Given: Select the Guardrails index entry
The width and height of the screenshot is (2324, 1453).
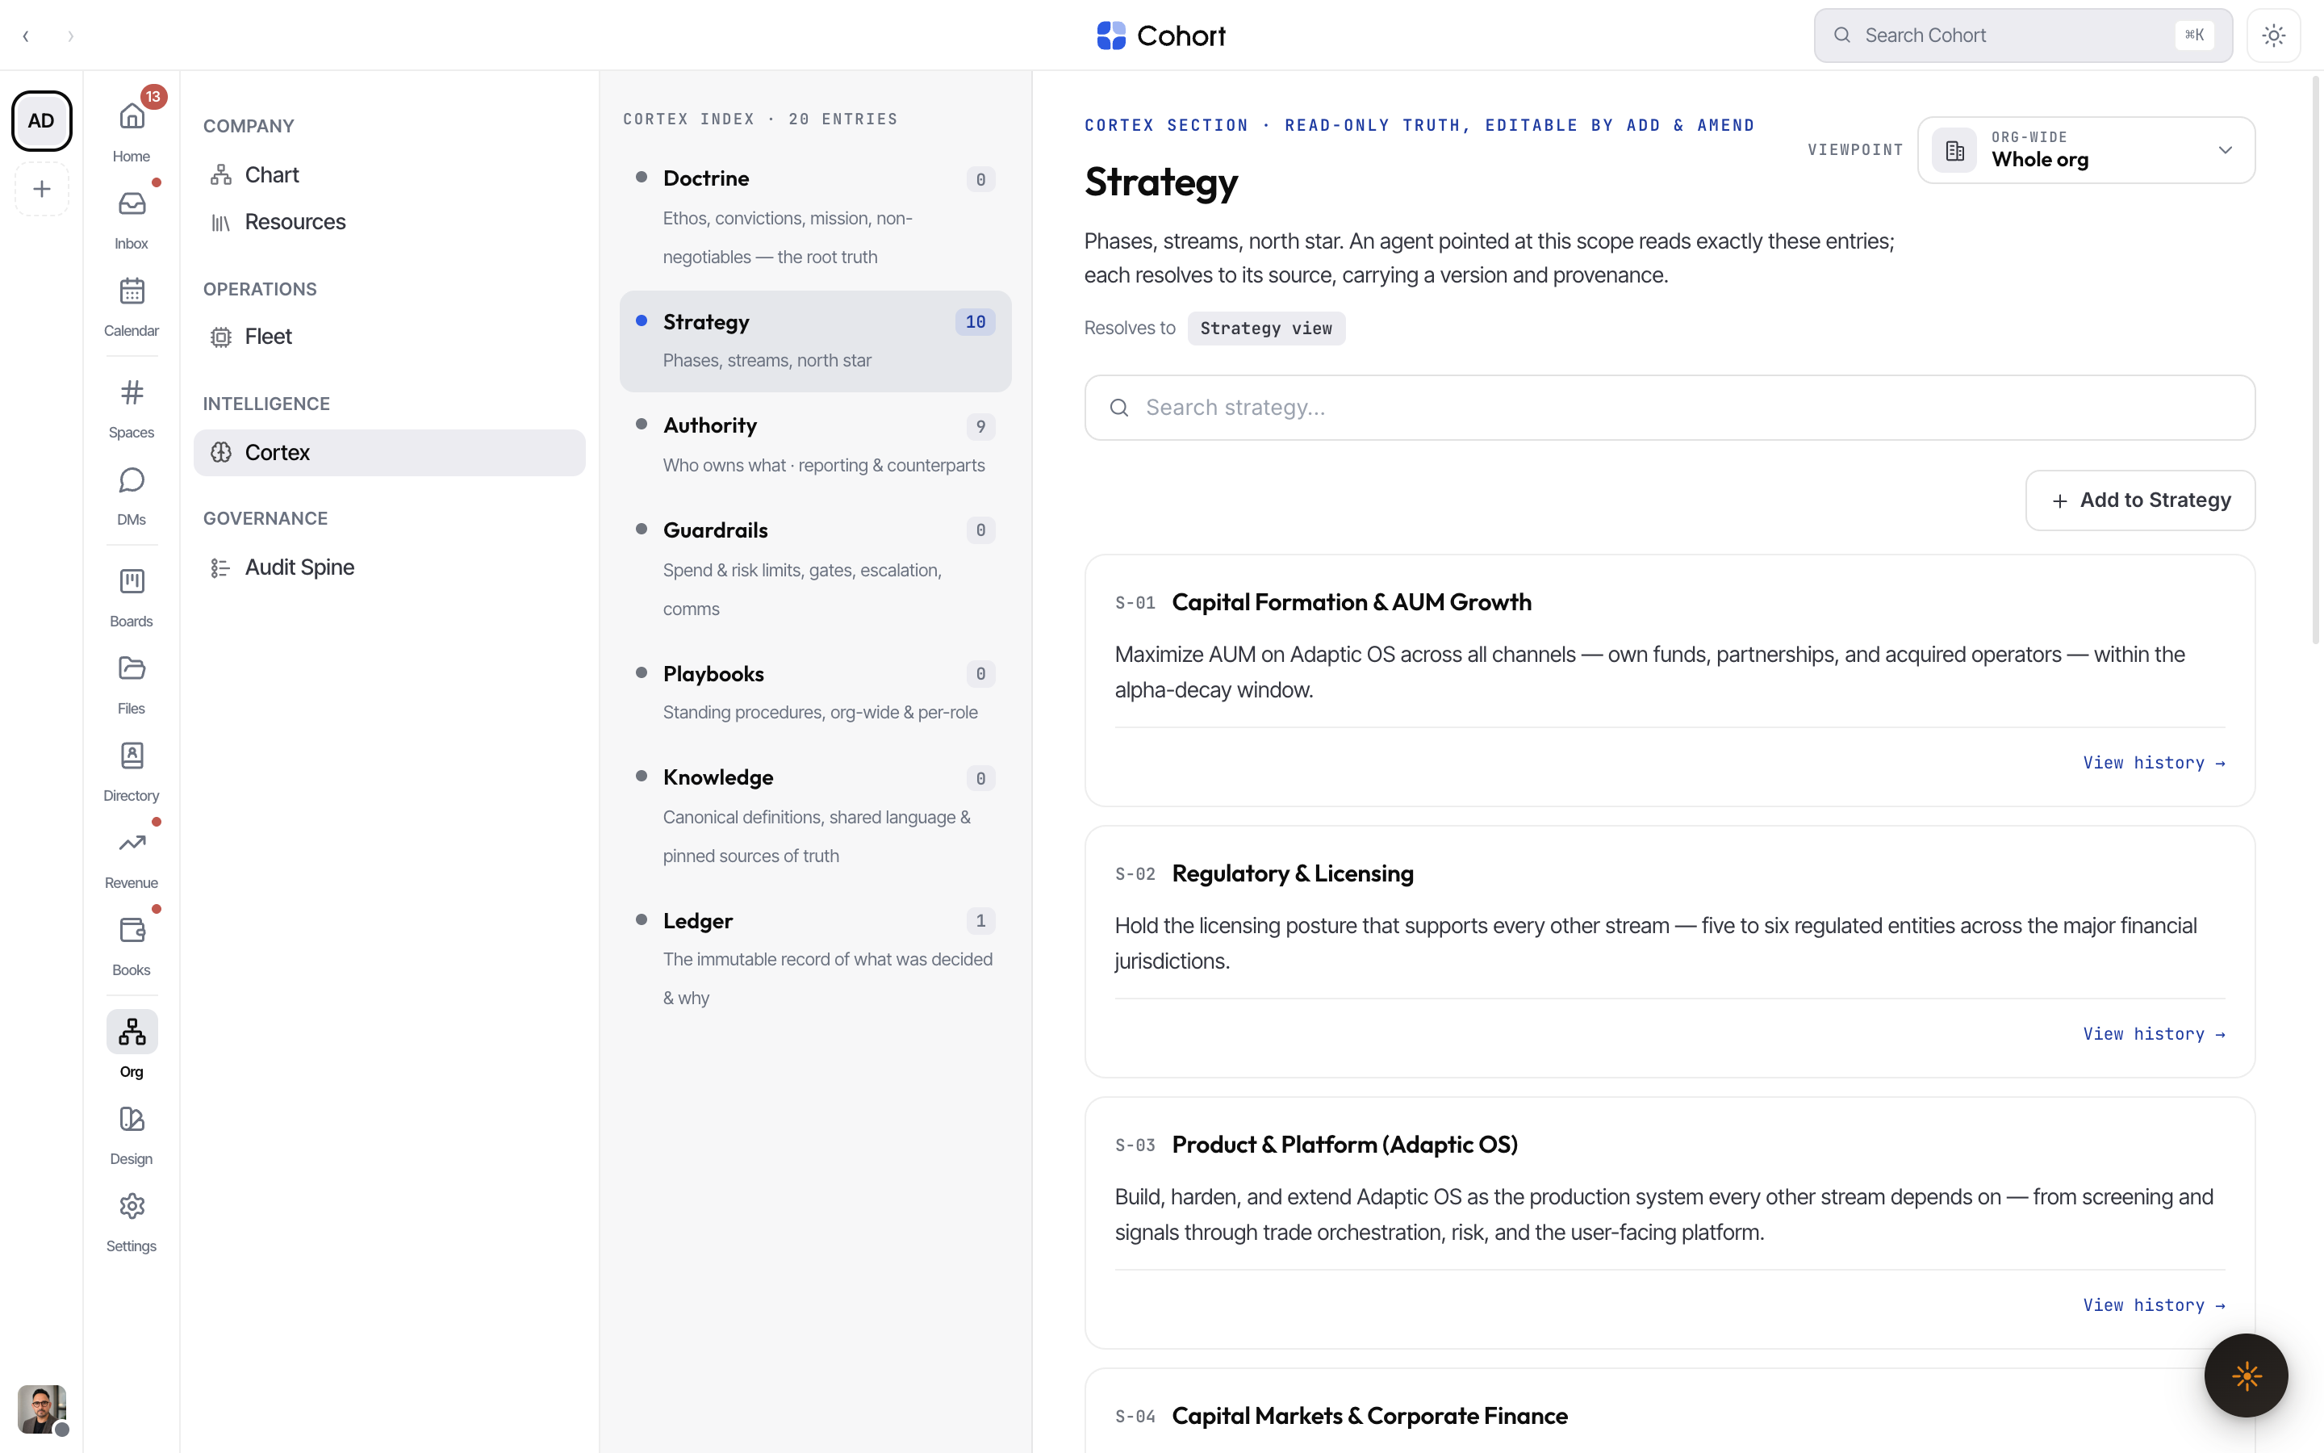Looking at the screenshot, I should [x=815, y=569].
